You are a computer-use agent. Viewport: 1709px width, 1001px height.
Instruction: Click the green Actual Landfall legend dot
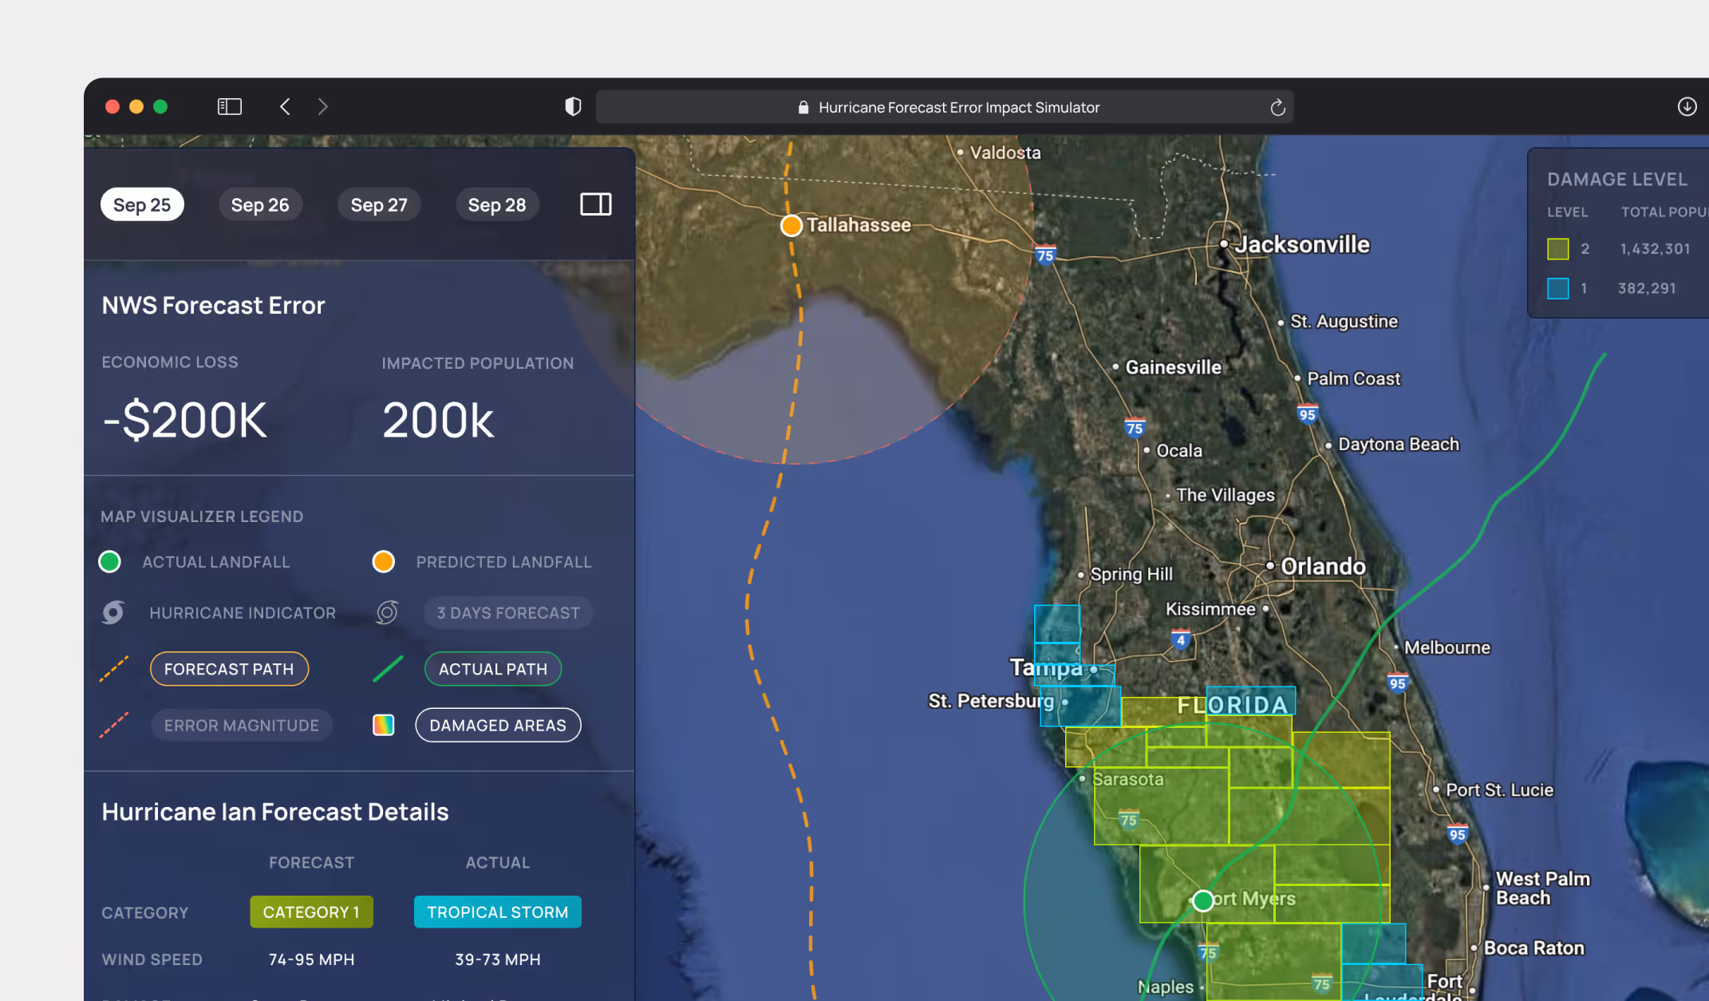tap(109, 562)
